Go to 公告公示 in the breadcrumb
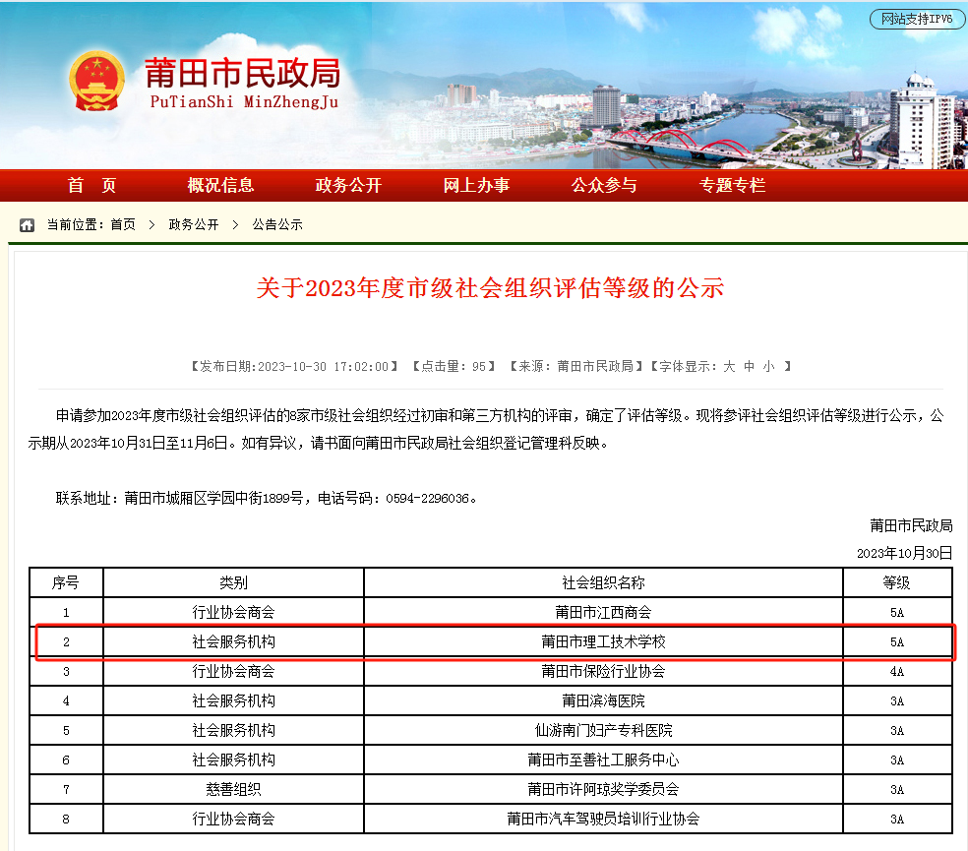The height and width of the screenshot is (851, 968). [277, 224]
